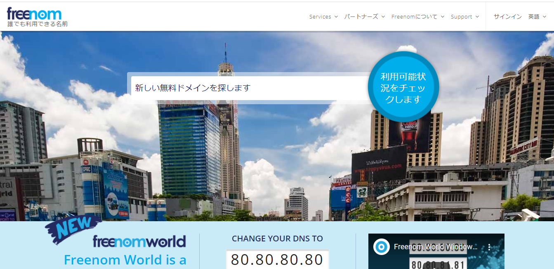Click the chevron beside Freenomについて
Screen dimensions: 554x269
click(442, 17)
